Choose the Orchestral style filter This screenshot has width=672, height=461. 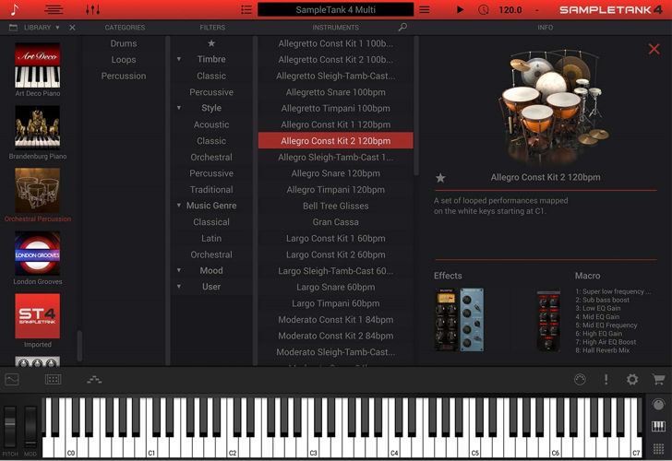click(x=211, y=157)
